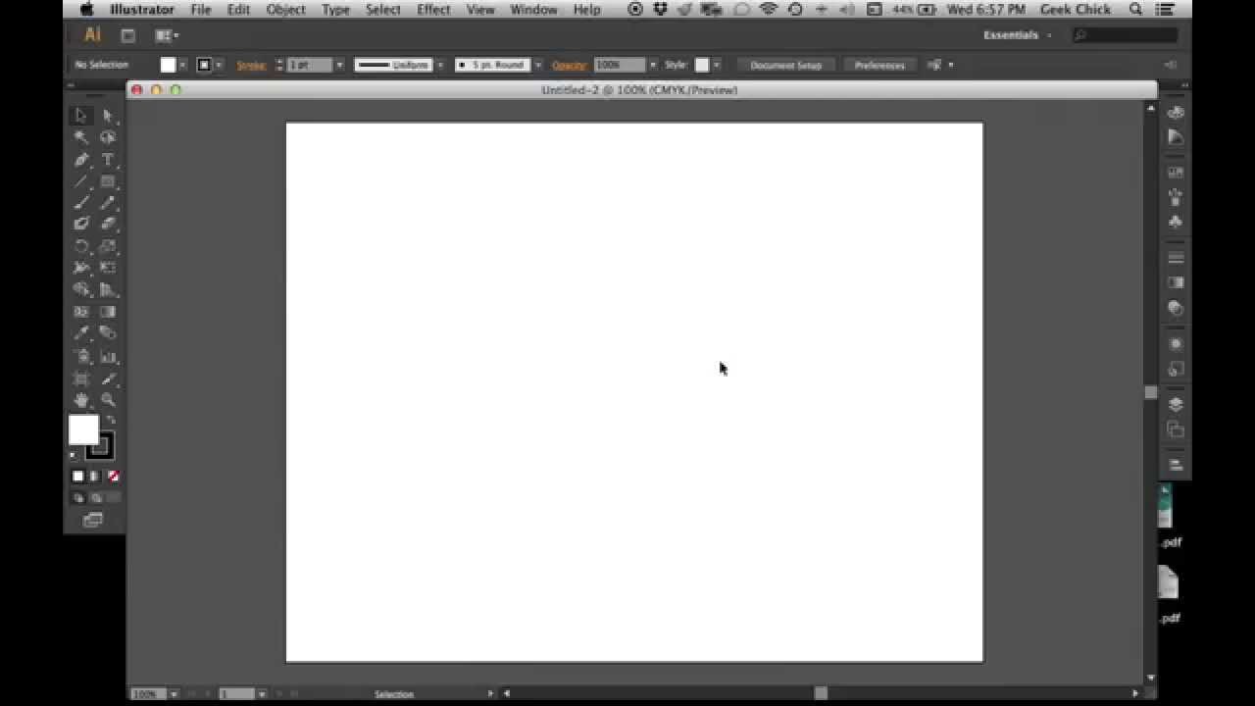
Task: Select the Free Transform tool
Action: coord(108,268)
